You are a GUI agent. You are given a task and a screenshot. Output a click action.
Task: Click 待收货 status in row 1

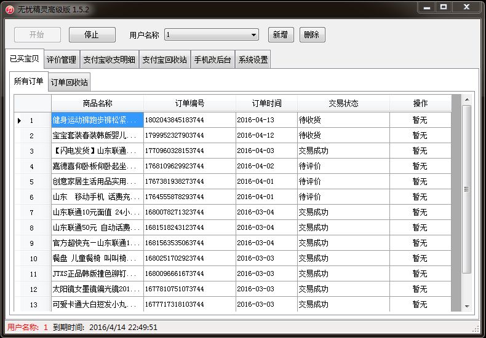coord(343,120)
